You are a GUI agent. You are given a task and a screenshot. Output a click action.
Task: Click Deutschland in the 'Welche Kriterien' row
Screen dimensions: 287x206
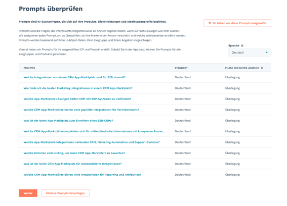click(x=183, y=153)
